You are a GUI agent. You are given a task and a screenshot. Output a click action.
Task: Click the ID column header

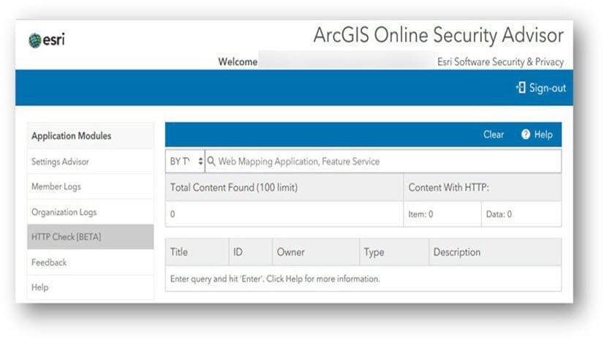coord(250,252)
